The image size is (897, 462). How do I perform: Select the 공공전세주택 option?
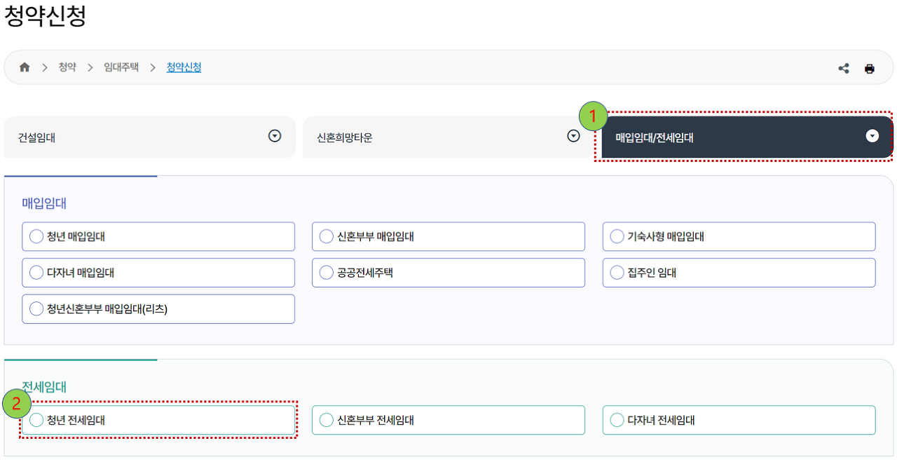(x=327, y=272)
